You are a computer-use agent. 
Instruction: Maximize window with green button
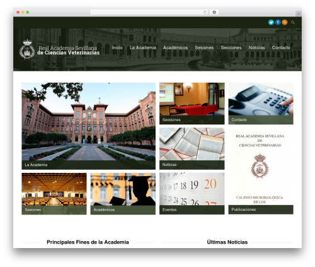pyautogui.click(x=28, y=13)
